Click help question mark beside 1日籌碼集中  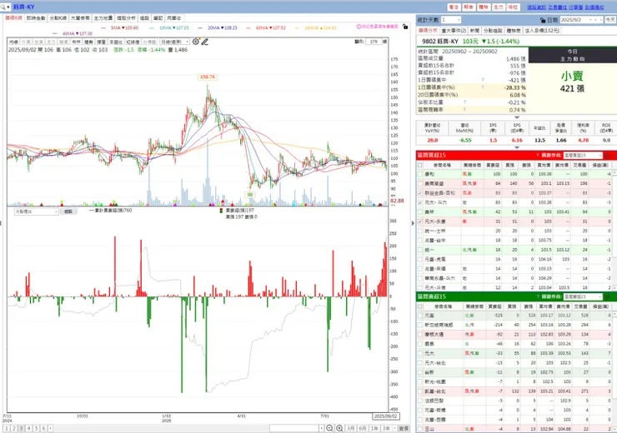pyautogui.click(x=483, y=80)
